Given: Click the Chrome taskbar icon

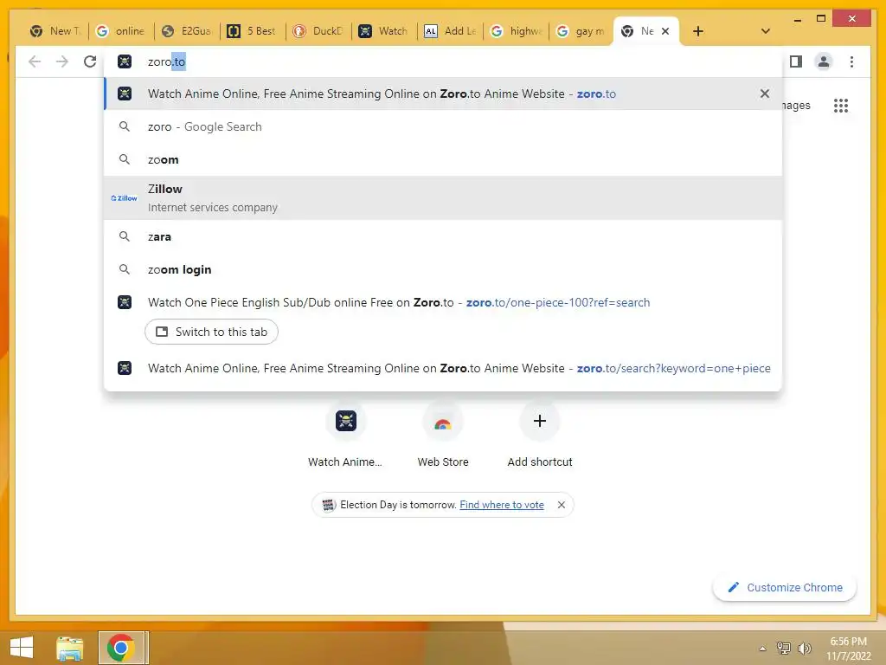Looking at the screenshot, I should (120, 648).
